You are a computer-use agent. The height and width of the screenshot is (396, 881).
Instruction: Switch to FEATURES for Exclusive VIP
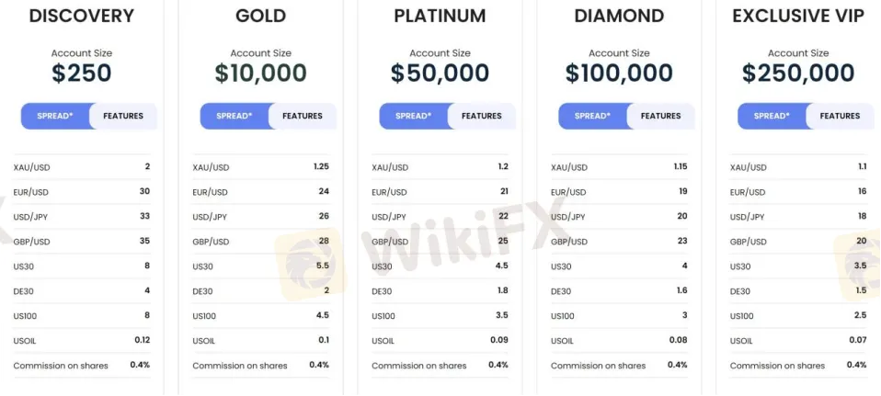[x=841, y=117]
